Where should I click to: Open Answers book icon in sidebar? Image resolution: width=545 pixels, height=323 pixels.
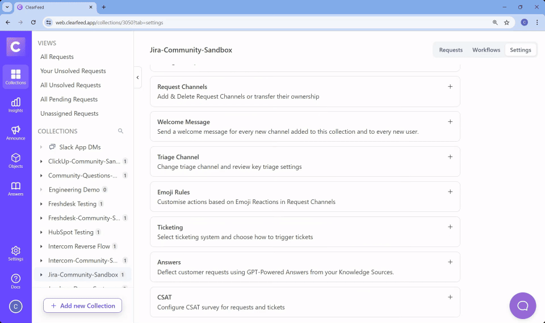16,189
